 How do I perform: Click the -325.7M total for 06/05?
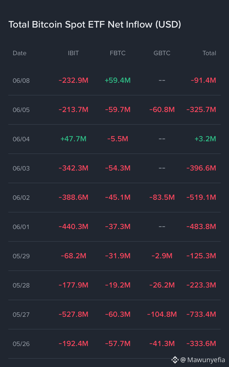click(x=201, y=110)
